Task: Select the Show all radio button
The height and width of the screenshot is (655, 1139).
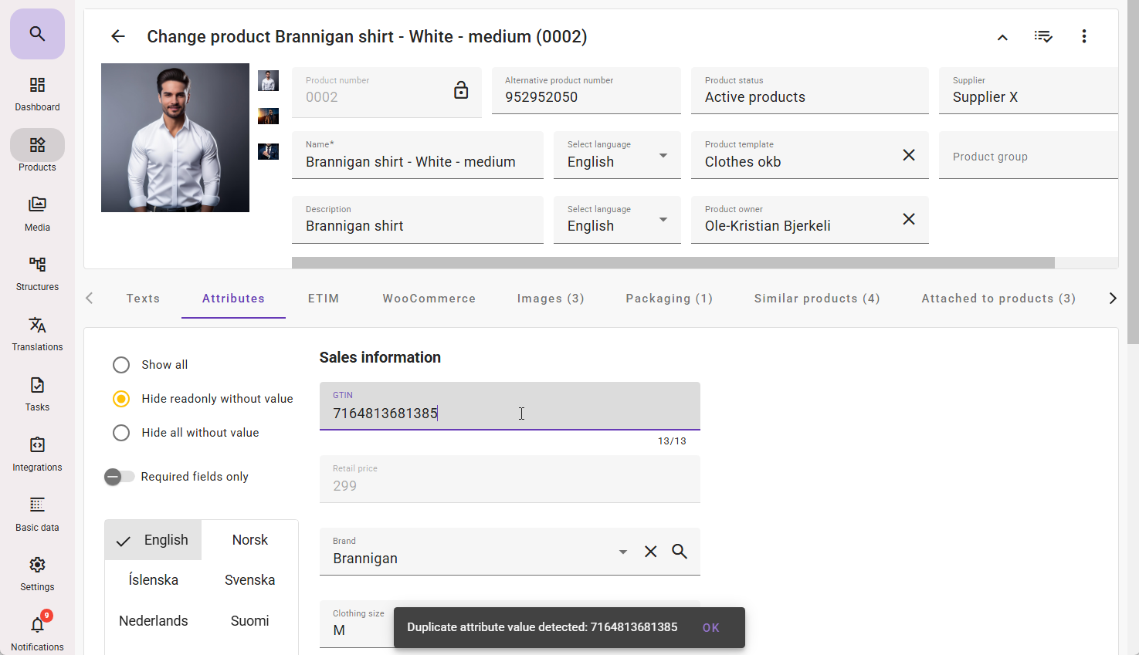Action: [x=121, y=365]
